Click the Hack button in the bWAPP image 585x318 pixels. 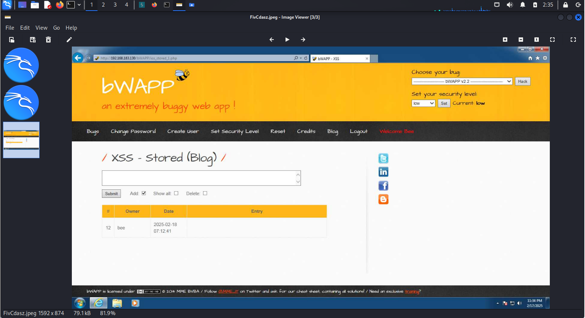click(x=523, y=81)
